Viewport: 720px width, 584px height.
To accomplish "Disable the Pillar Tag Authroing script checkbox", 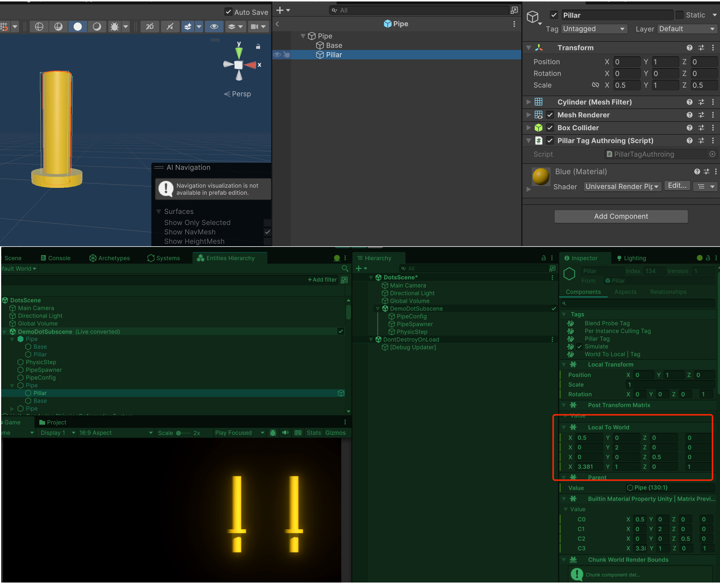I will pyautogui.click(x=550, y=141).
